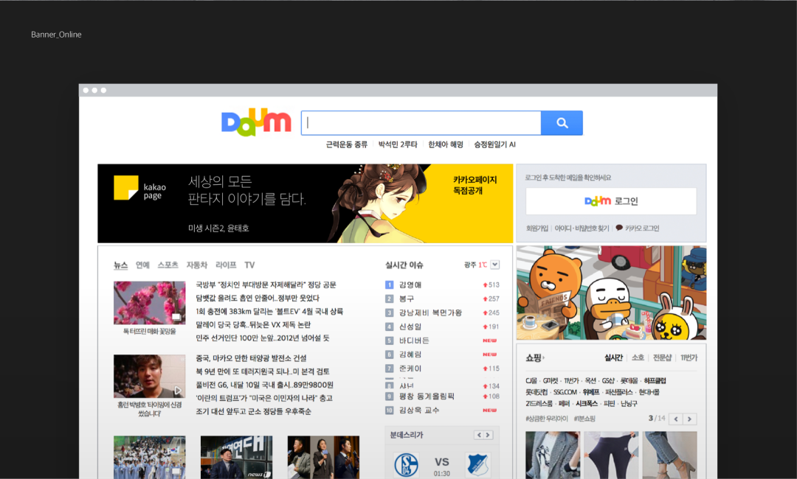Viewport: 797px width, 479px height.
Task: Click 카카오페이지 독점공개 banner text
Action: point(475,185)
